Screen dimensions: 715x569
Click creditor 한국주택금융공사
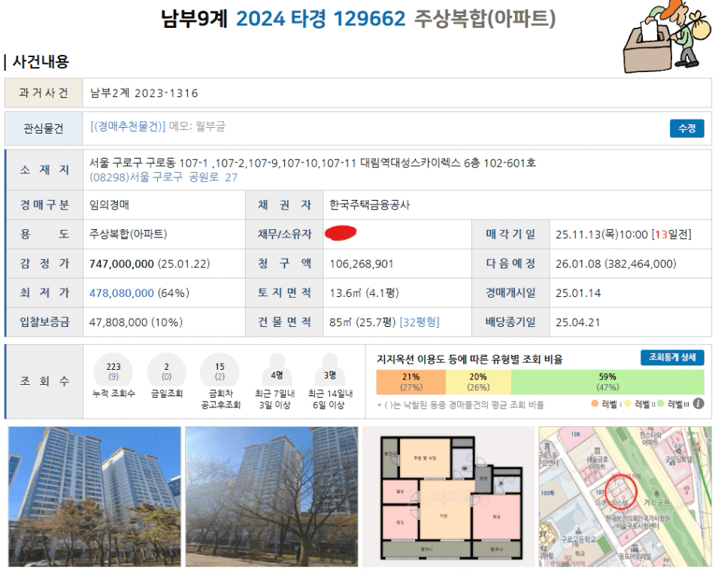tap(369, 205)
